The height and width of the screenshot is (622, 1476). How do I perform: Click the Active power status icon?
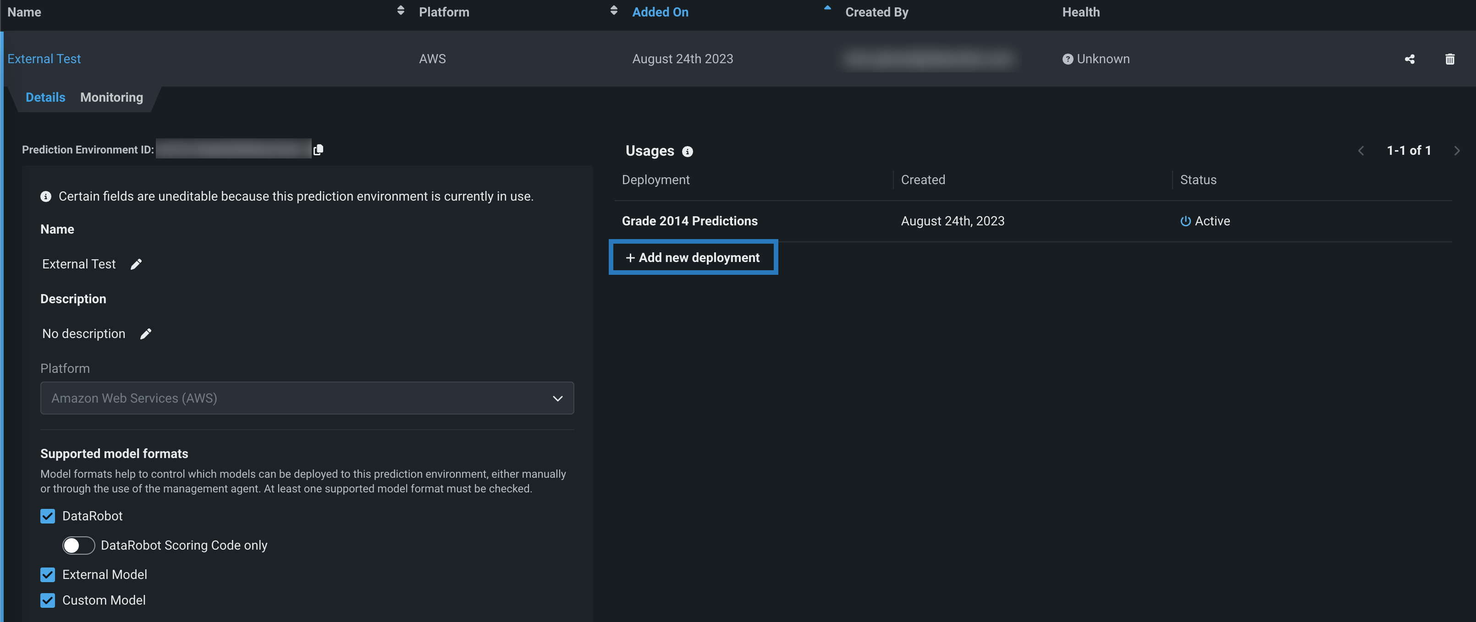click(x=1185, y=221)
